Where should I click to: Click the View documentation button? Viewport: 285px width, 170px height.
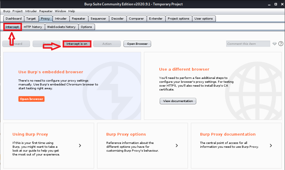pos(178,101)
